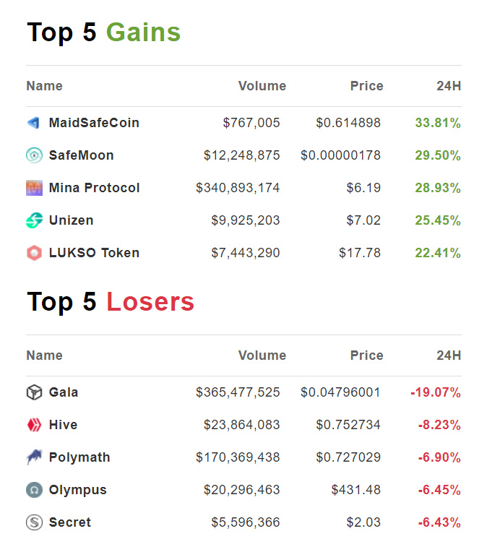This screenshot has width=487, height=539.
Task: Click the Polymath bull icon
Action: click(34, 457)
